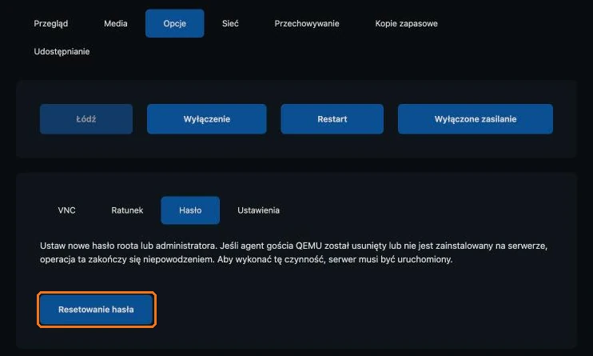Screen dimensions: 593x356
Task: Click the Łódź button
Action: [86, 119]
